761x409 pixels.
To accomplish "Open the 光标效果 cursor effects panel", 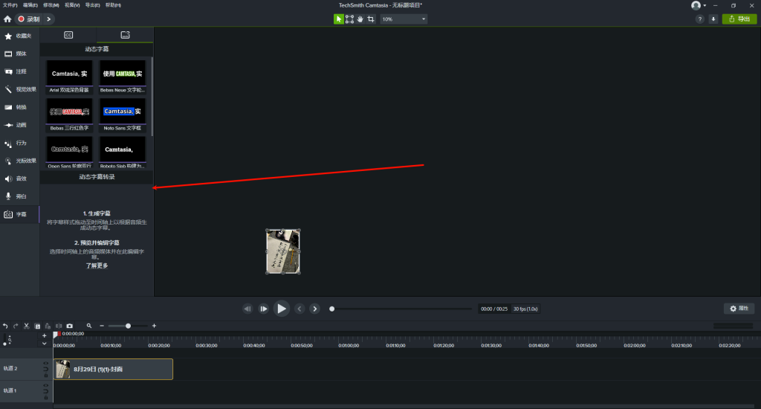I will pyautogui.click(x=20, y=161).
